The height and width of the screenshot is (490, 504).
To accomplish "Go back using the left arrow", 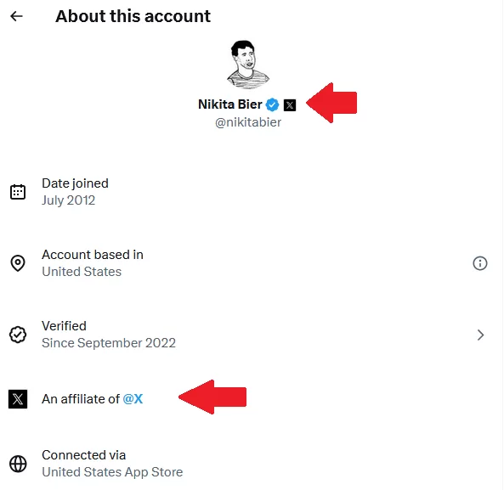I will click(16, 16).
